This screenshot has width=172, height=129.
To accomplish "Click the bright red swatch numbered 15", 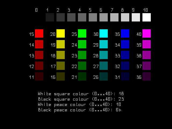I will (39, 34).
